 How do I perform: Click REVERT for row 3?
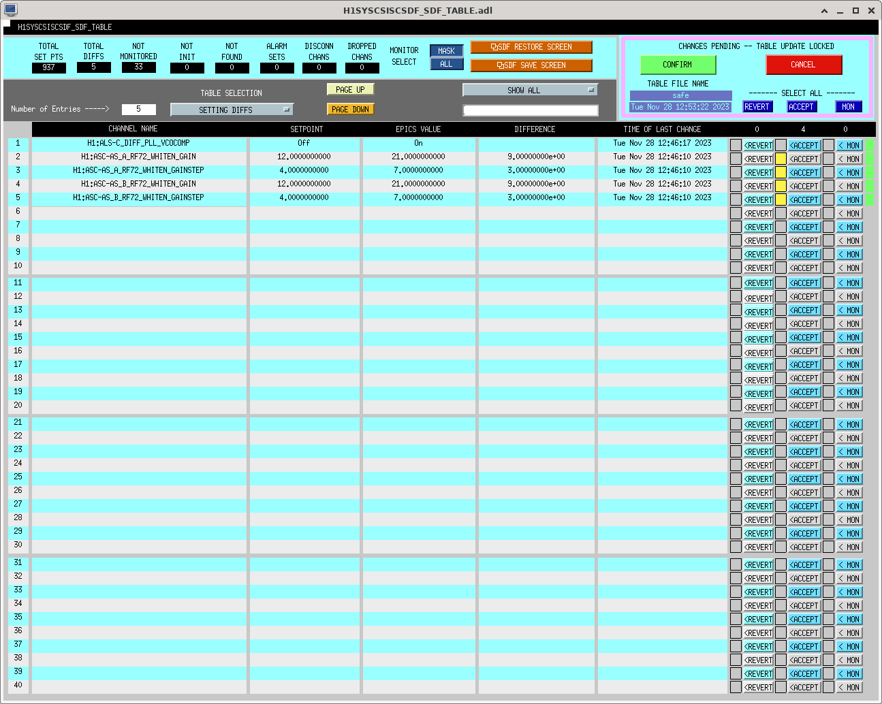coord(758,173)
